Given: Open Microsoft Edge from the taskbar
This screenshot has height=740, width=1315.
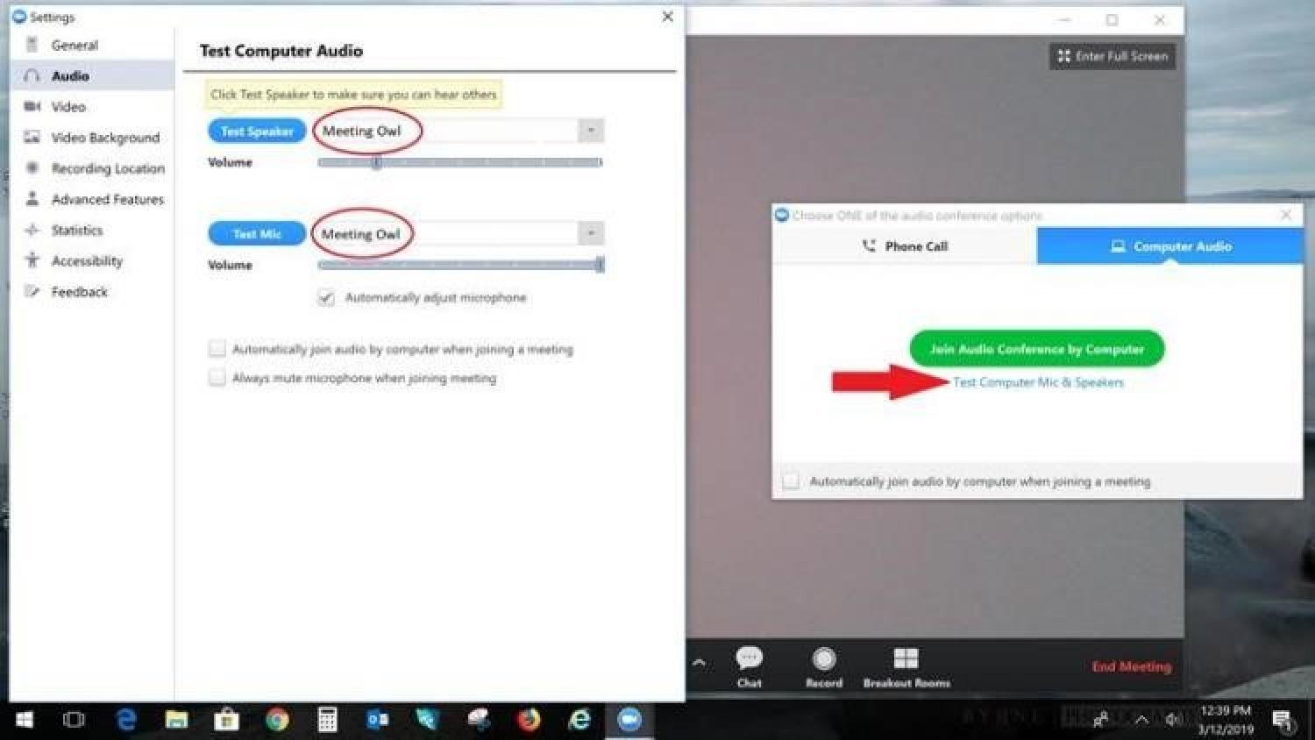Looking at the screenshot, I should [x=126, y=720].
